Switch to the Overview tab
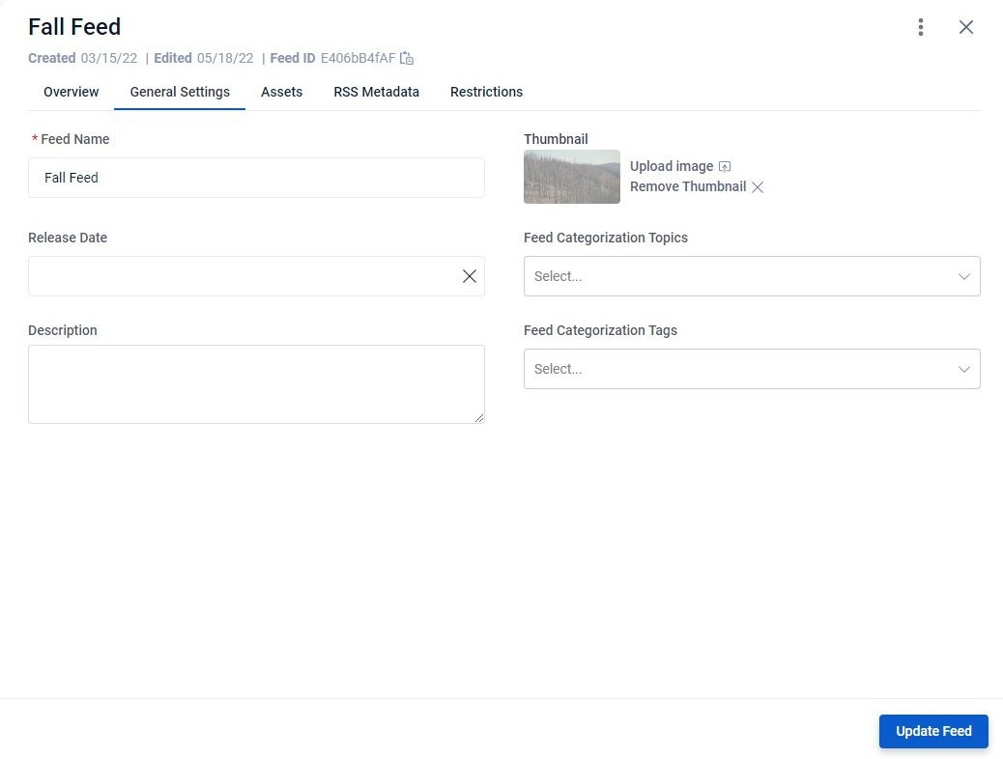The image size is (1003, 759). (71, 92)
